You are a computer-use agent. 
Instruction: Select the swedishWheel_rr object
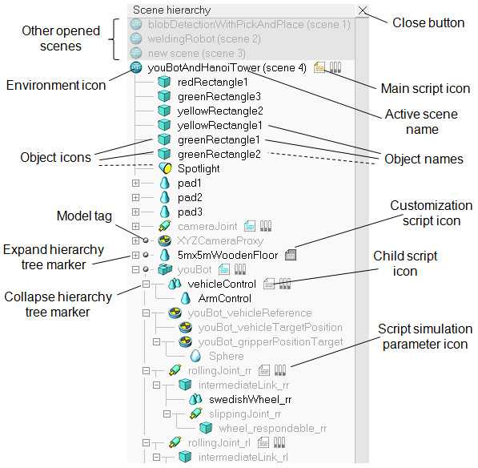tap(251, 399)
